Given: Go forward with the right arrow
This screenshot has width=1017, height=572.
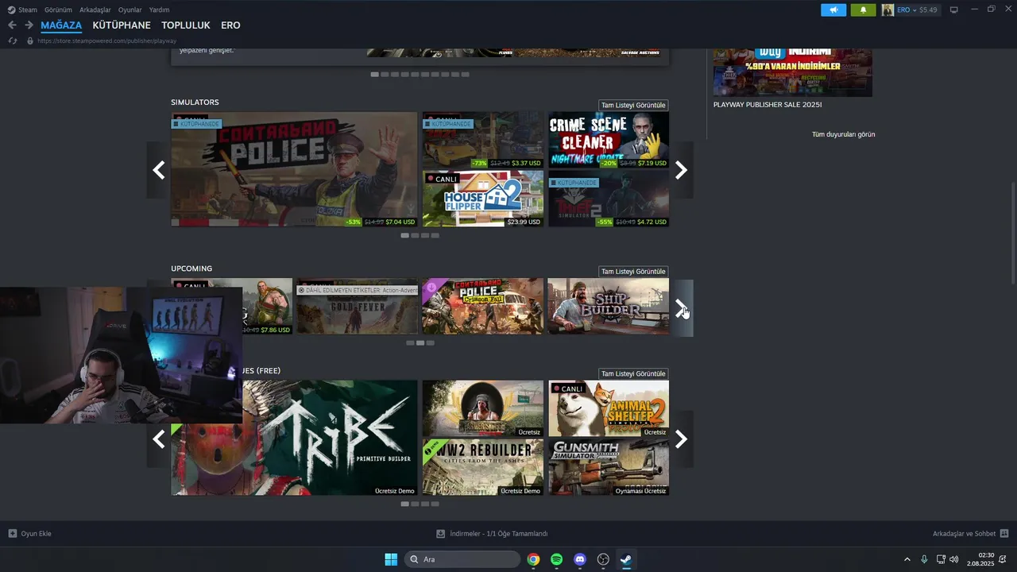Looking at the screenshot, I should click(29, 25).
